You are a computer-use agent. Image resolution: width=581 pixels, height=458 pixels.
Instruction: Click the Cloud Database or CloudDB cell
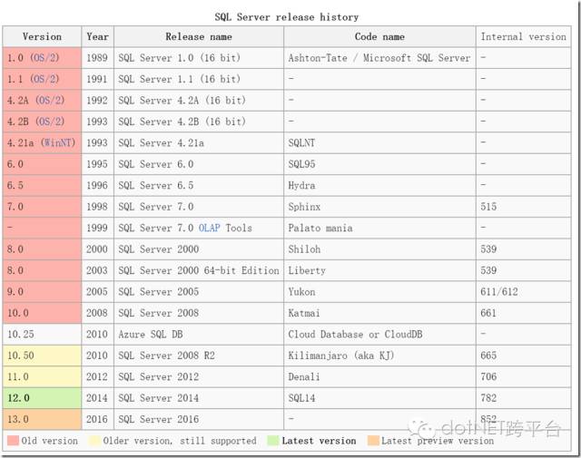379,334
